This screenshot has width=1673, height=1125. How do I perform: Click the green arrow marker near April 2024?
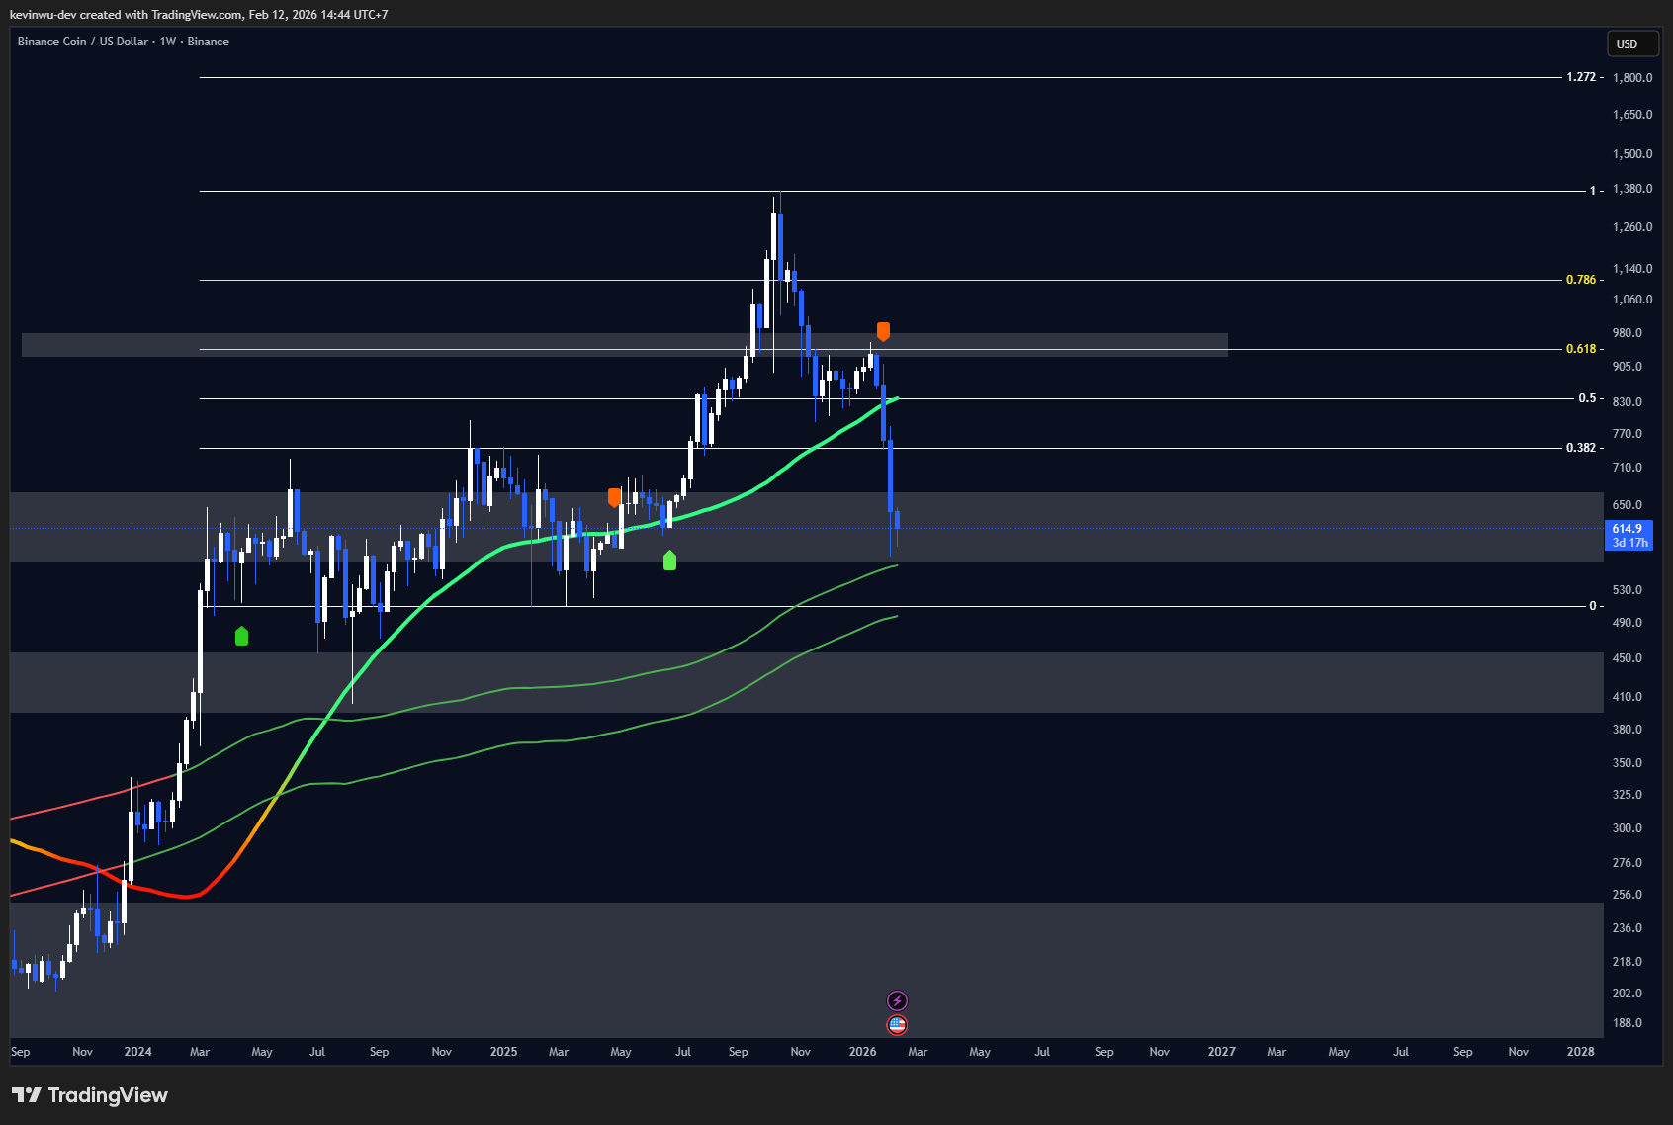pyautogui.click(x=242, y=636)
